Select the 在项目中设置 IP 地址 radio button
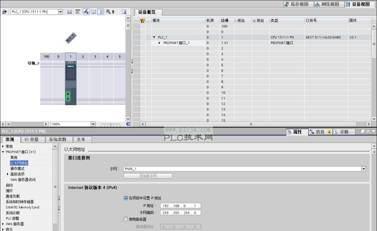 126,198
